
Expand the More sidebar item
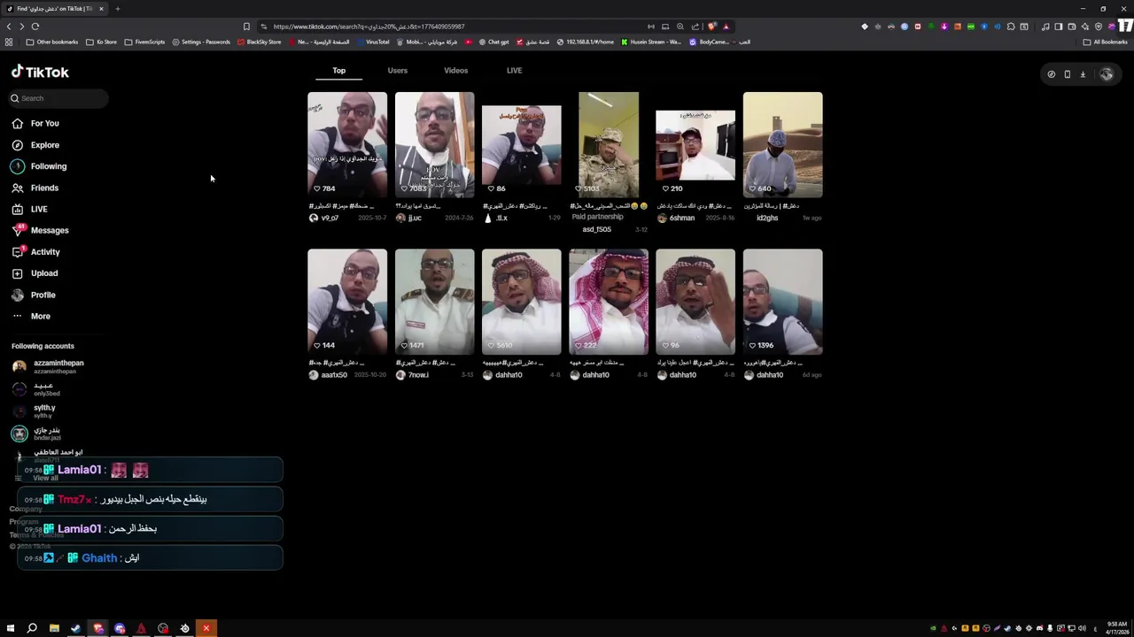pyautogui.click(x=31, y=316)
